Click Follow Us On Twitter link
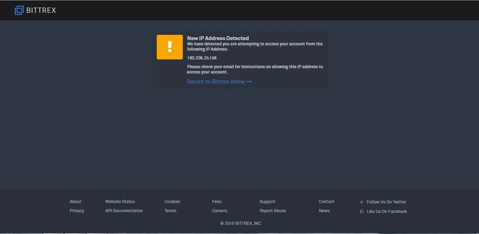The image size is (479, 234). click(386, 202)
